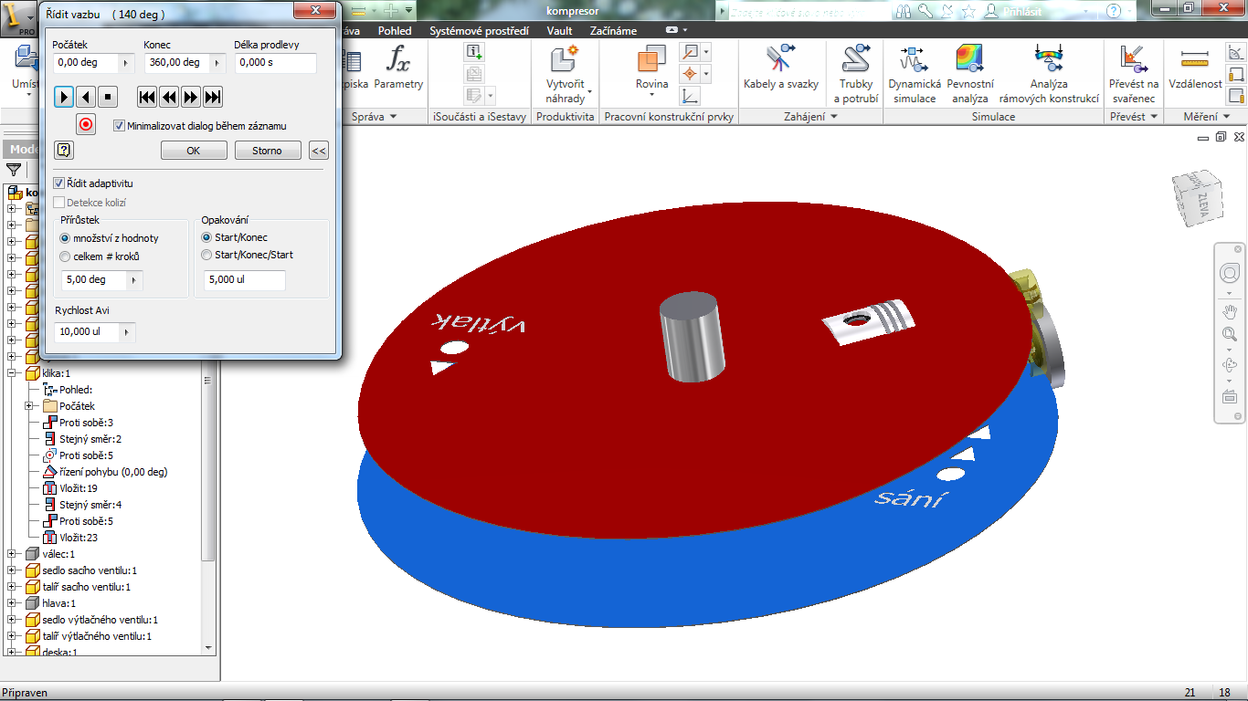
Task: Activate the Orbit navigation tool
Action: coord(1229,365)
